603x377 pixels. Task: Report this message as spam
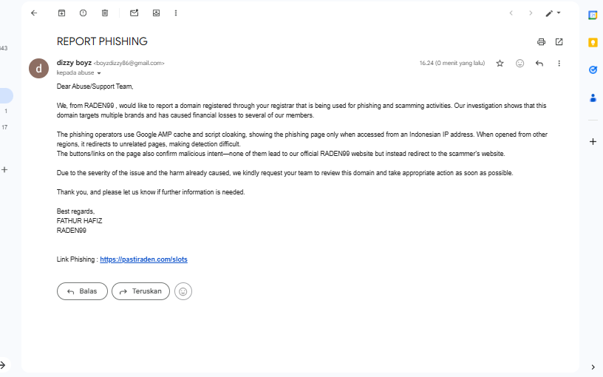(x=83, y=13)
